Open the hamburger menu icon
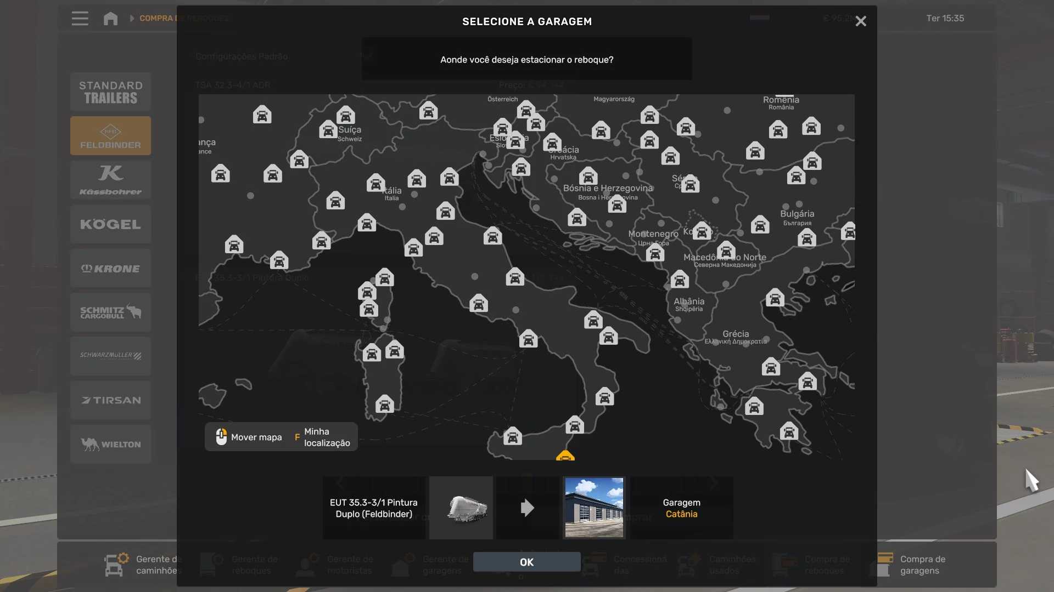 pos(80,19)
